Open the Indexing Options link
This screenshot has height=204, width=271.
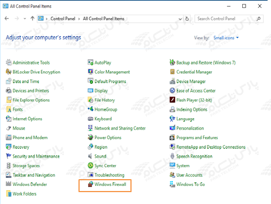tap(192, 110)
